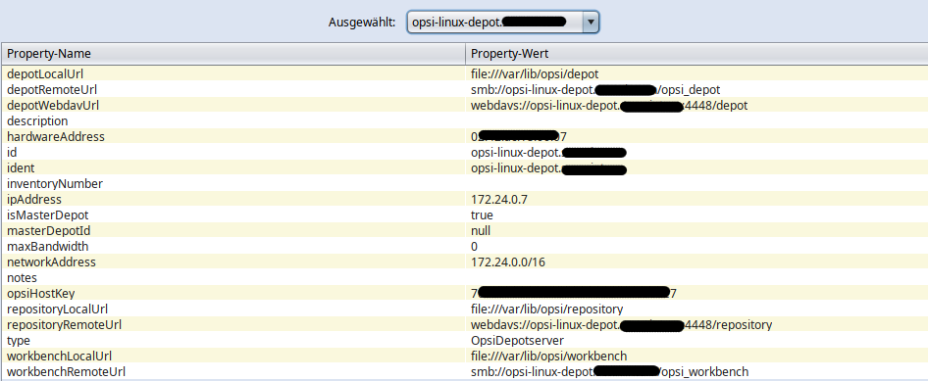The image size is (928, 381).
Task: Click the isMasterDepot value true
Action: [x=482, y=215]
